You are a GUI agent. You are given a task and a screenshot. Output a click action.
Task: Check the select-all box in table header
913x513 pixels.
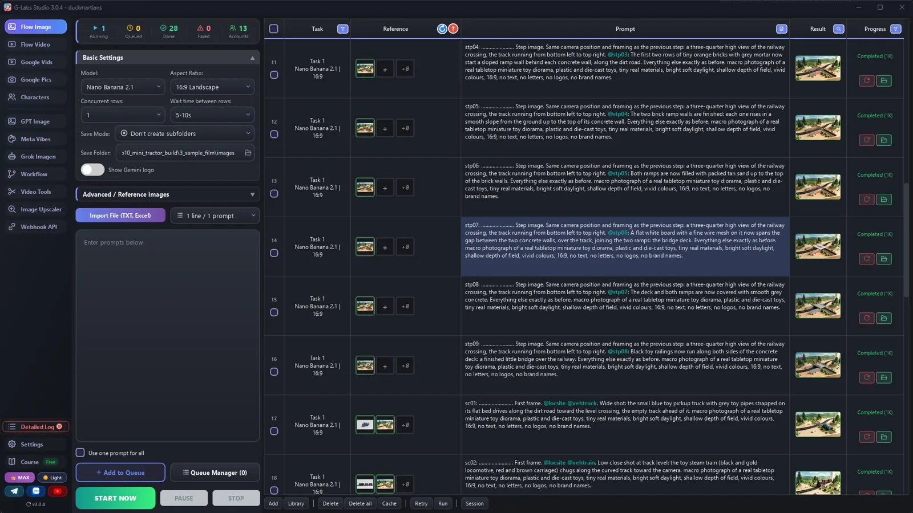(273, 28)
